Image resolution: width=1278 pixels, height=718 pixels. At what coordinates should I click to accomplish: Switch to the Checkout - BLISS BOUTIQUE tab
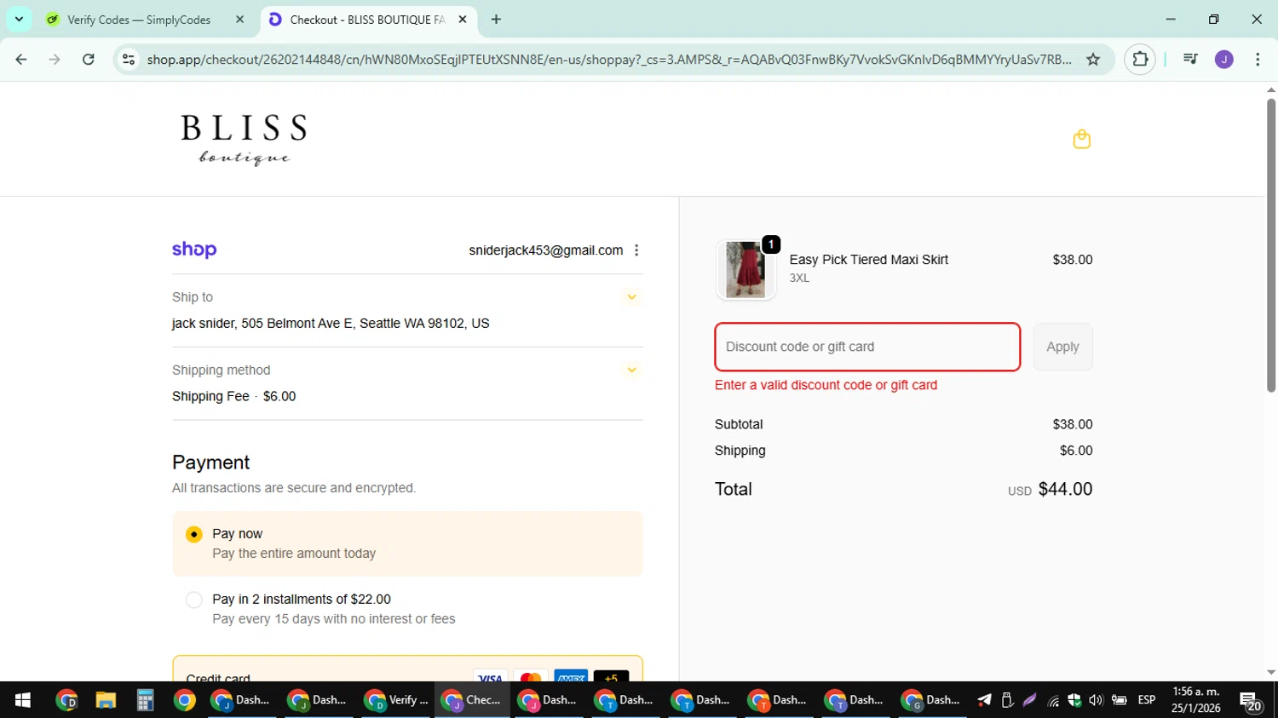click(367, 20)
